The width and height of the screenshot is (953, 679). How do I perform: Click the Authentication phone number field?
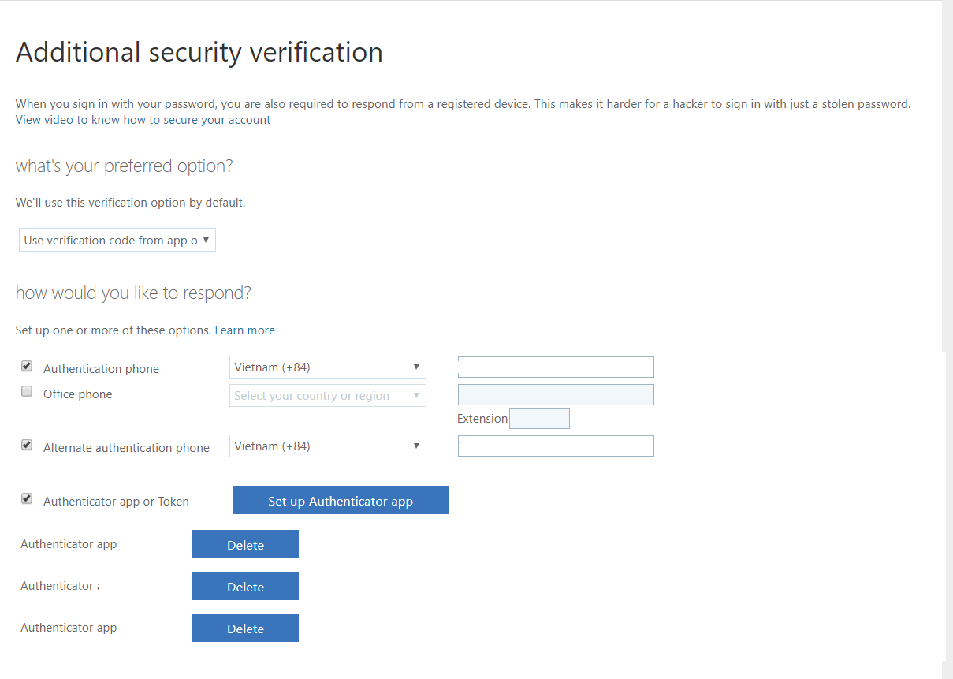tap(556, 367)
